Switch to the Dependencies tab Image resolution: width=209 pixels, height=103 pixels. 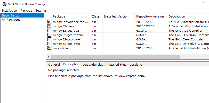93,65
